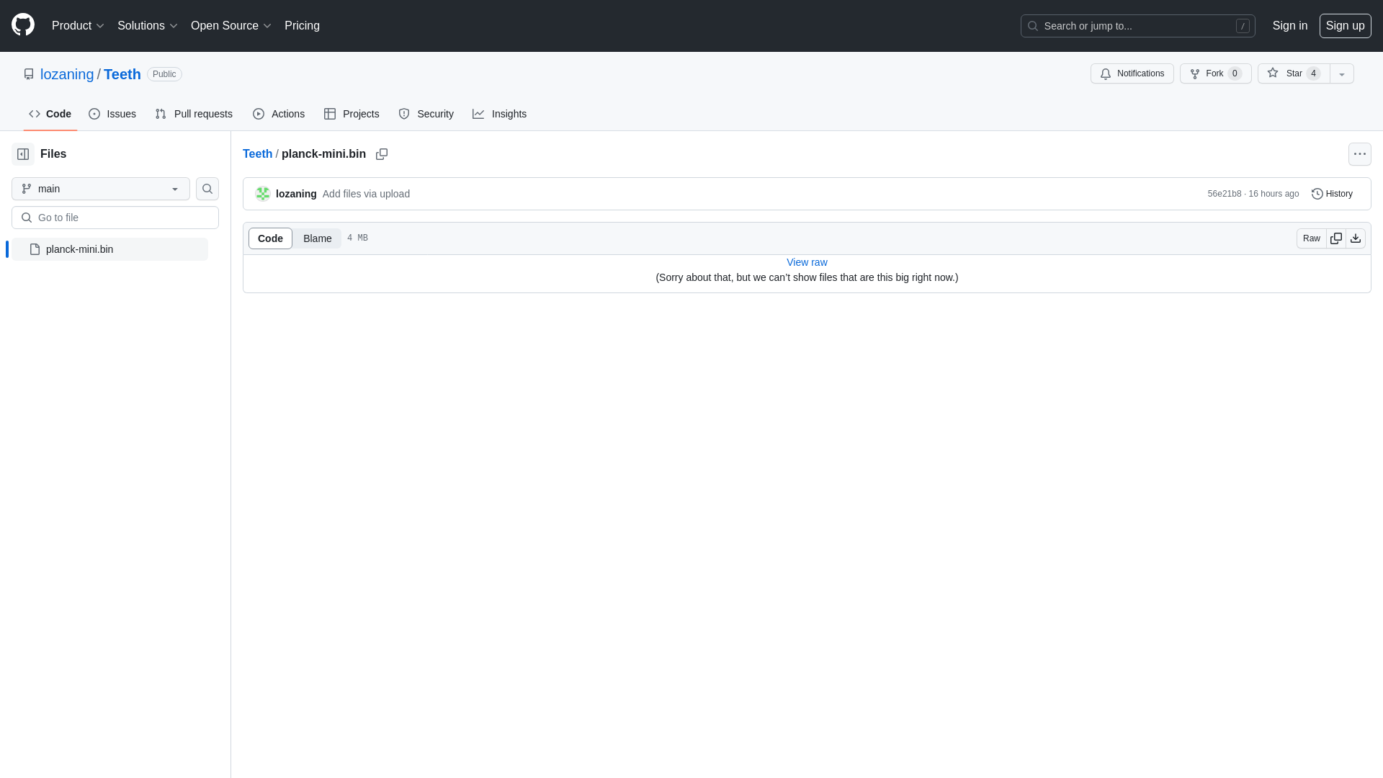Screen dimensions: 1383x778
Task: Focus the 'Search or jump to' field
Action: (1138, 26)
